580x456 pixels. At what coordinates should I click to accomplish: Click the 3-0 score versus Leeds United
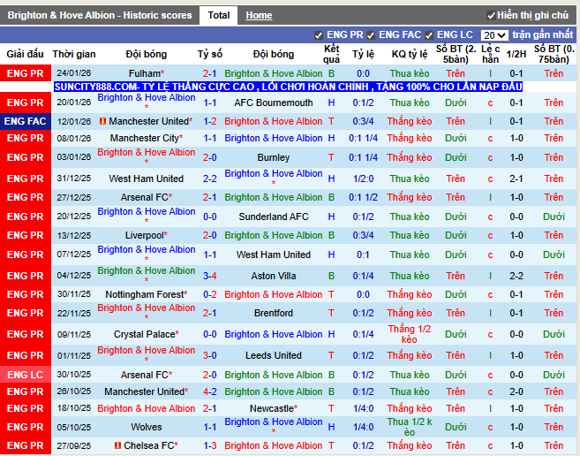(210, 355)
